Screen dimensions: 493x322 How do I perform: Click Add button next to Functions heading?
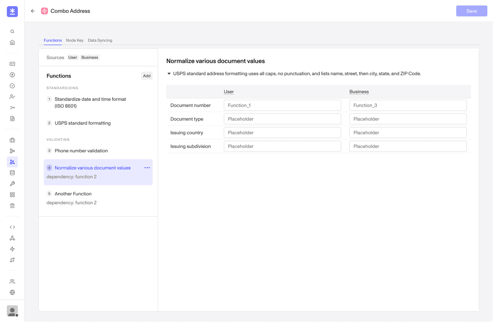[x=147, y=76]
